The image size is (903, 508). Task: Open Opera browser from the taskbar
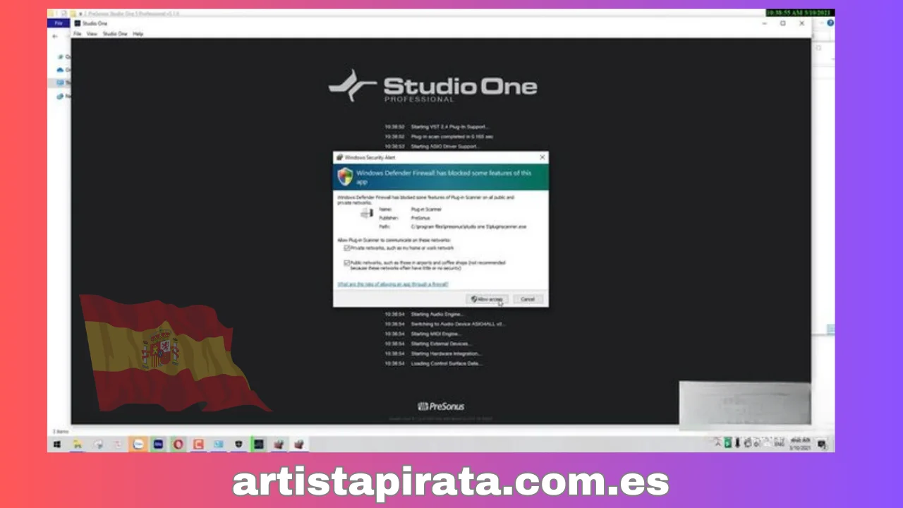178,445
